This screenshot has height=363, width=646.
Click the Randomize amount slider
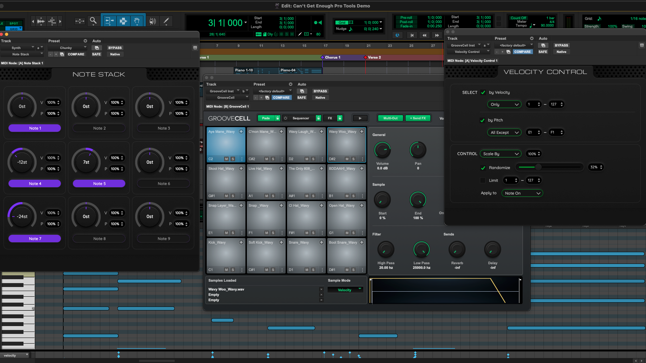click(x=550, y=167)
